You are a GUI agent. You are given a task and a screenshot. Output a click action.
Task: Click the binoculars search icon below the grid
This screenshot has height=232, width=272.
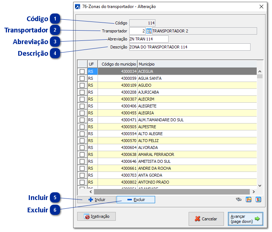(239, 199)
